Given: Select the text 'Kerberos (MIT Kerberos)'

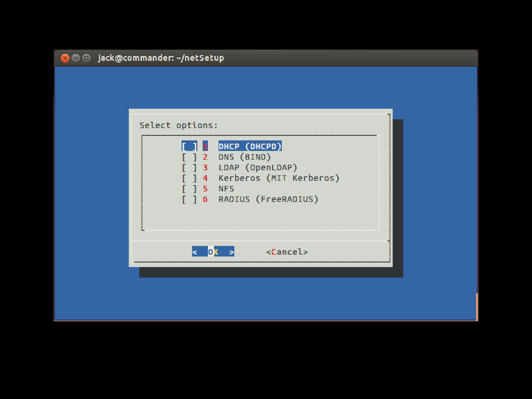Looking at the screenshot, I should coord(279,178).
